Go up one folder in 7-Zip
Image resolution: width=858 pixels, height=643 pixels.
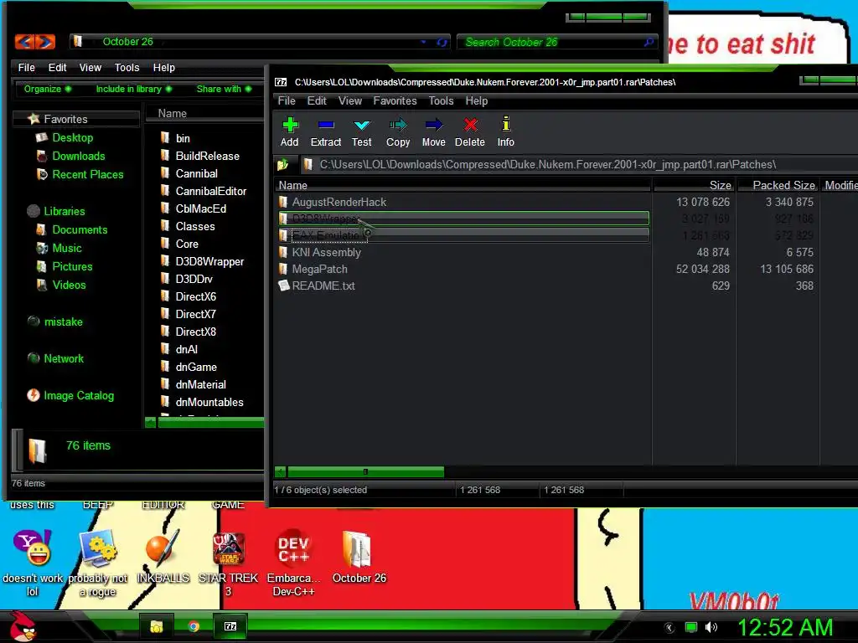click(x=283, y=165)
